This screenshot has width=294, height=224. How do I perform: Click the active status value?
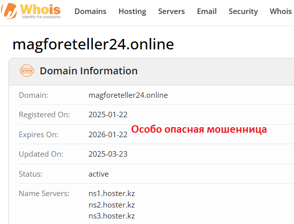99,174
